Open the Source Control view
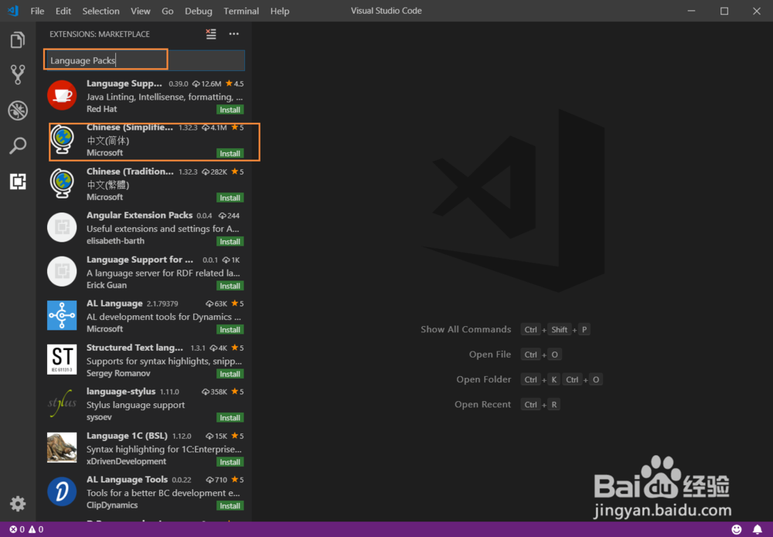 pyautogui.click(x=18, y=75)
